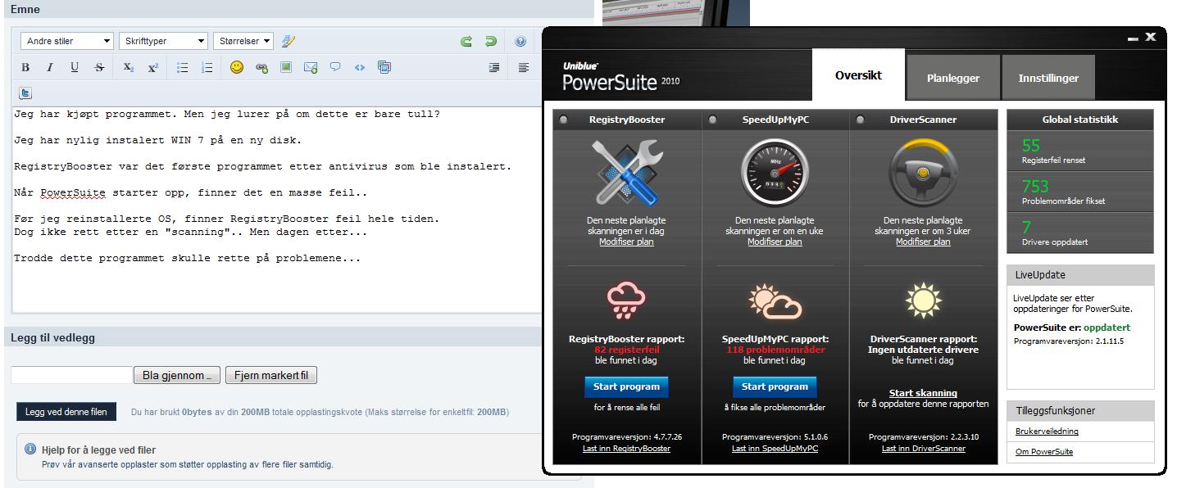This screenshot has height=488, width=1177.
Task: Insert a bulleted list
Action: pos(183,68)
